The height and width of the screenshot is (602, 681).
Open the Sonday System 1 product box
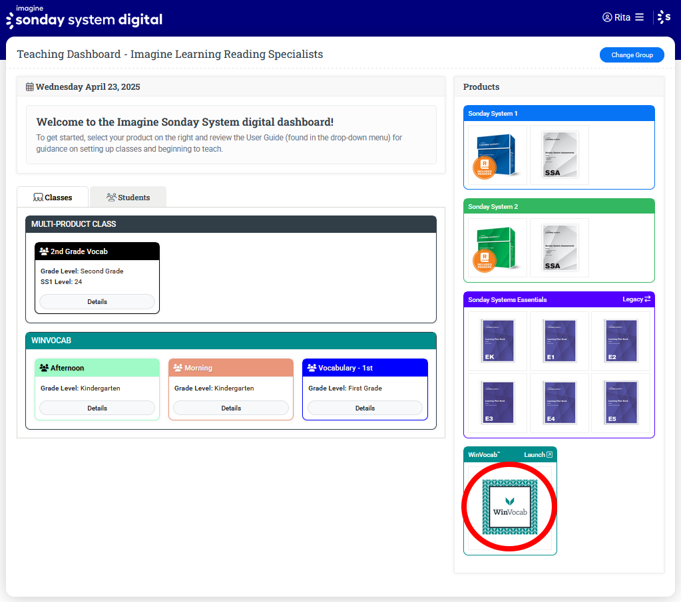pyautogui.click(x=497, y=155)
